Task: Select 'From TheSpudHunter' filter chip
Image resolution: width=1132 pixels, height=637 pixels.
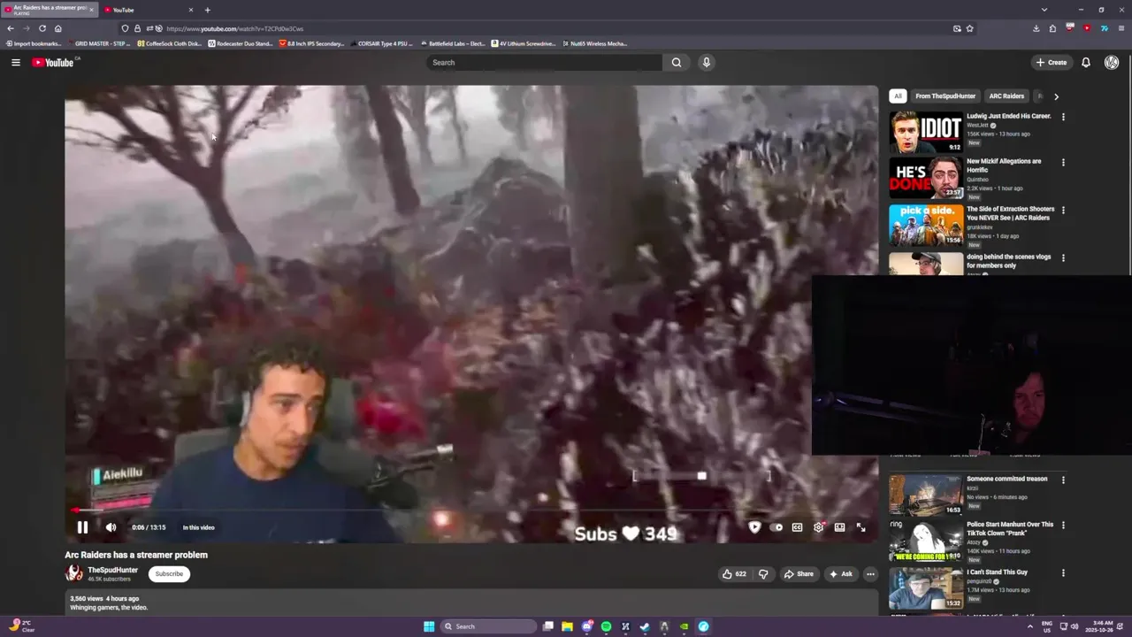Action: coord(945,96)
